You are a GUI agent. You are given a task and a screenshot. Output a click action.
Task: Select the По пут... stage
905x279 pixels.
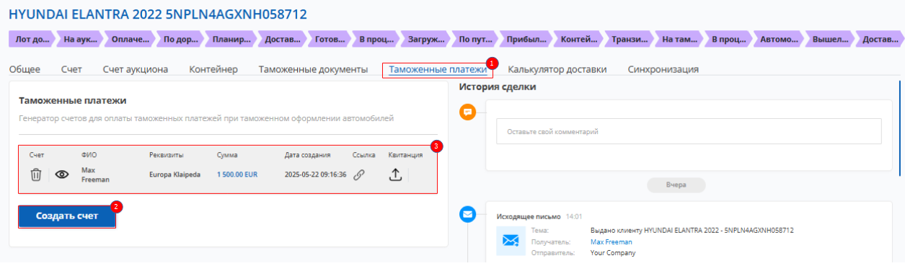[x=476, y=40]
